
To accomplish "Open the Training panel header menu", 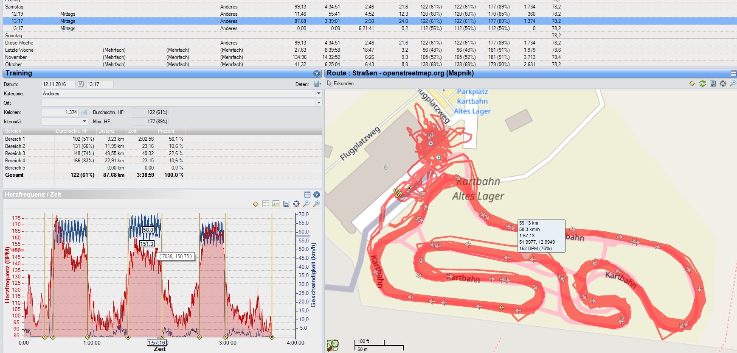I will tap(317, 73).
